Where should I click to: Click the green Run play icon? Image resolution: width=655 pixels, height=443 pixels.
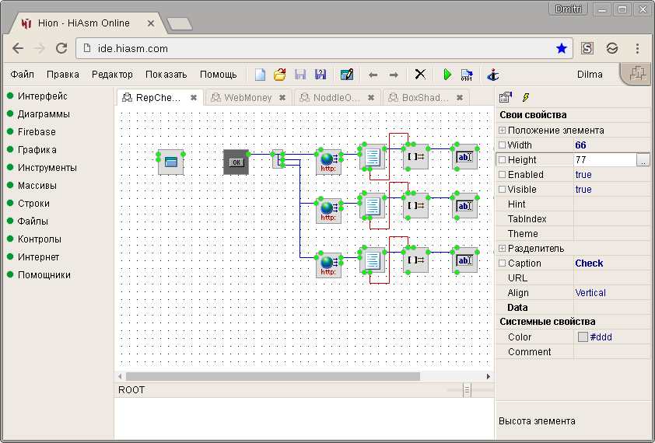tap(447, 75)
